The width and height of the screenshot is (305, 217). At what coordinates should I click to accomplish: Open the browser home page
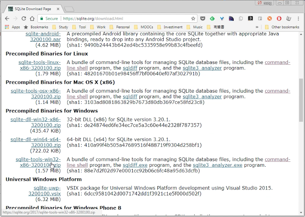click(x=32, y=19)
